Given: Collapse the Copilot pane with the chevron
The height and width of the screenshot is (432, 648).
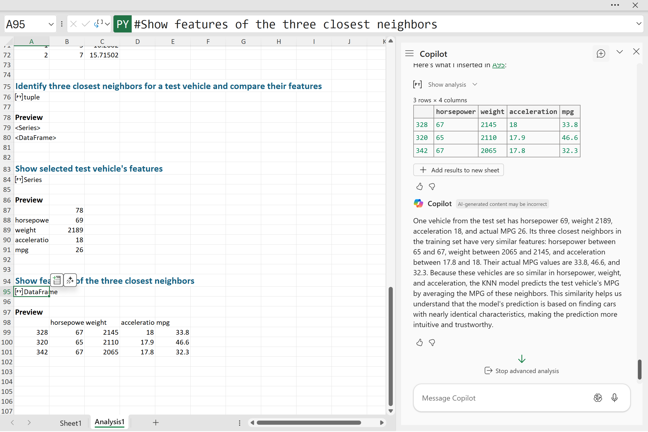Looking at the screenshot, I should (619, 52).
